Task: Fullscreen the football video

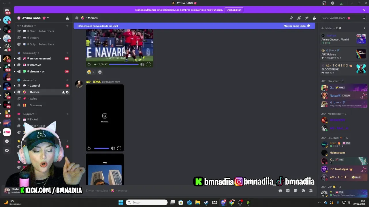Action: 148,64
